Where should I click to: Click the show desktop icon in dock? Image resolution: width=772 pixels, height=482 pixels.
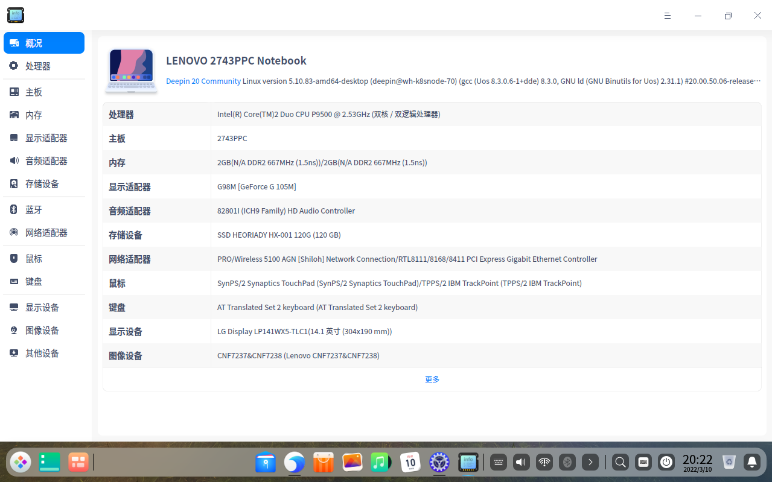pyautogui.click(x=49, y=462)
